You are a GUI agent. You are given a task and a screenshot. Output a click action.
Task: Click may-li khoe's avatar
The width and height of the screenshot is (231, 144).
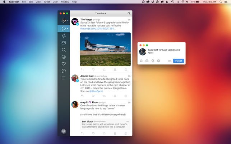75,105
